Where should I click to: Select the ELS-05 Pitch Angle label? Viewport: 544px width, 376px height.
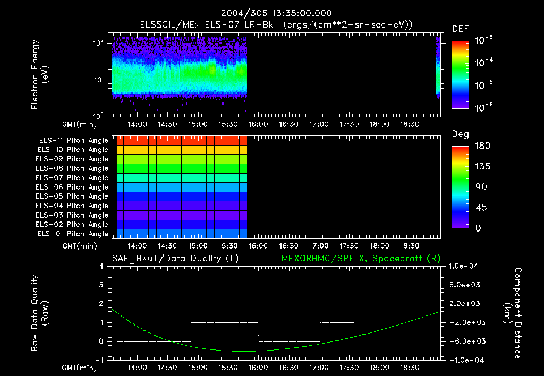(x=72, y=196)
